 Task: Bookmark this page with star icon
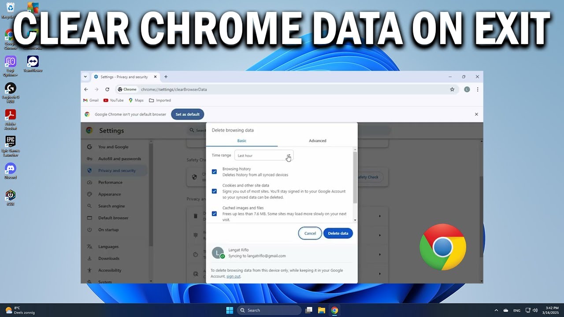point(452,89)
